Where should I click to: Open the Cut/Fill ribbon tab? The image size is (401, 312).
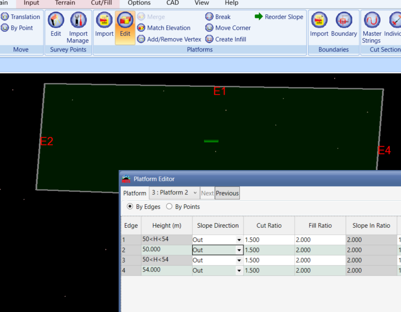[x=101, y=3]
